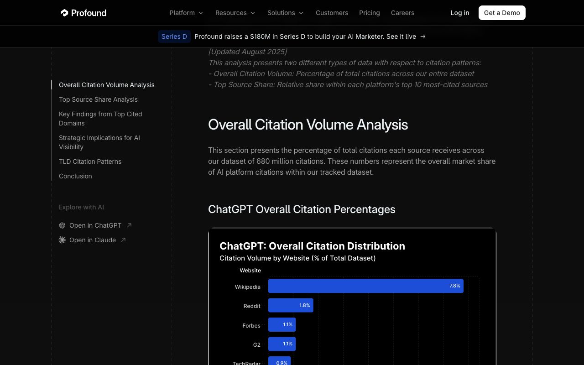Click the arrow after See it live

pos(423,36)
